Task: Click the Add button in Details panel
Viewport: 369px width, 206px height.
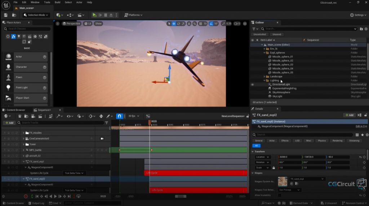Action: pos(349,115)
